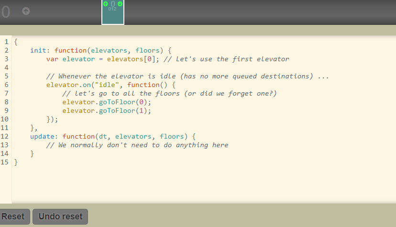Click the text 'elevator.on("idle", function() {'

[111, 85]
